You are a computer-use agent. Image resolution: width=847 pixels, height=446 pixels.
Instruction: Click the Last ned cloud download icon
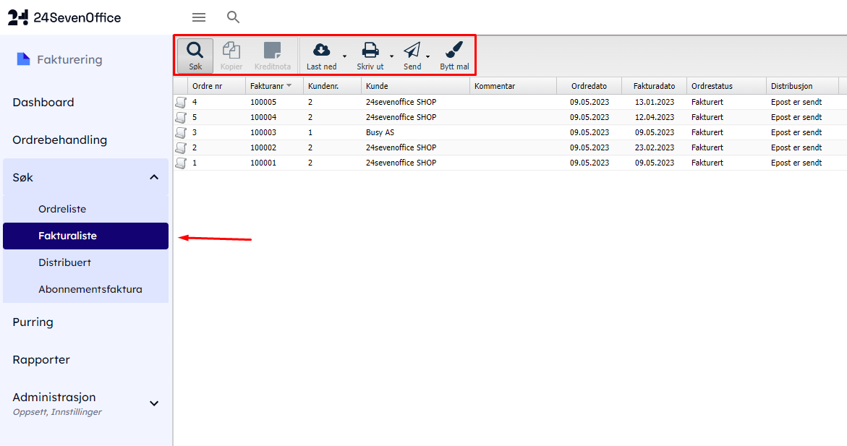(x=321, y=50)
